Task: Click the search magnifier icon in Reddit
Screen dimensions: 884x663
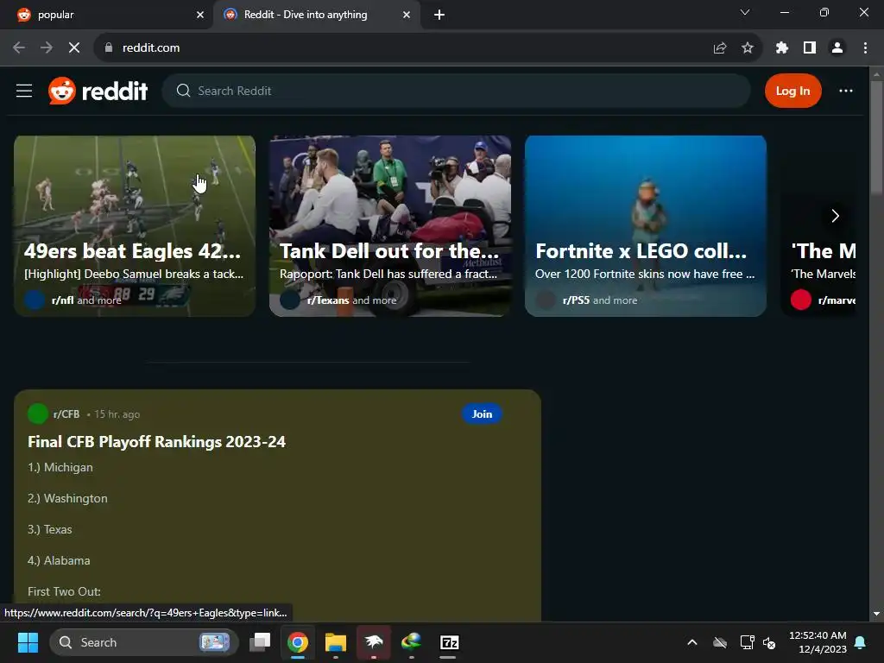Action: (x=183, y=91)
